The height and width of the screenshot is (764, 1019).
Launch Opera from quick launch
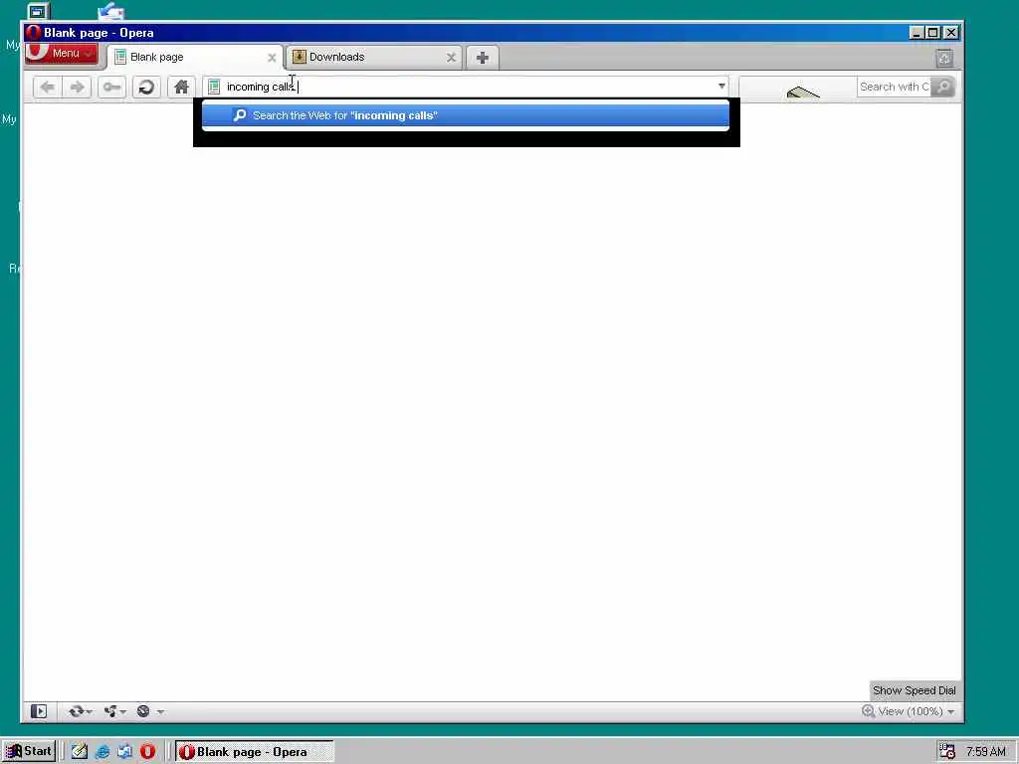pos(147,752)
